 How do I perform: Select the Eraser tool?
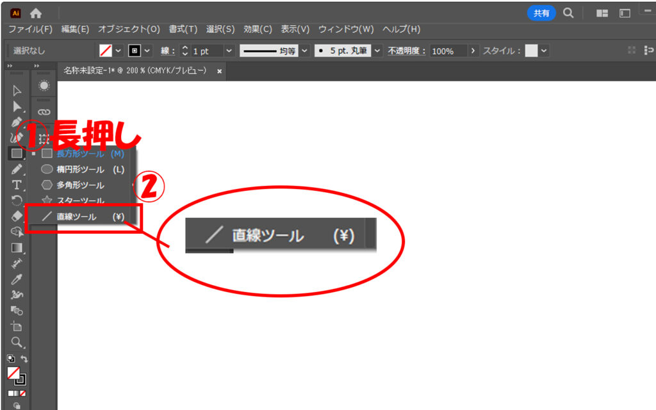17,216
